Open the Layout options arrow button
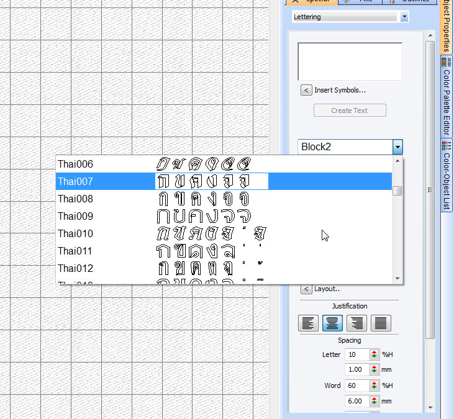Image resolution: width=454 pixels, height=419 pixels. point(306,289)
